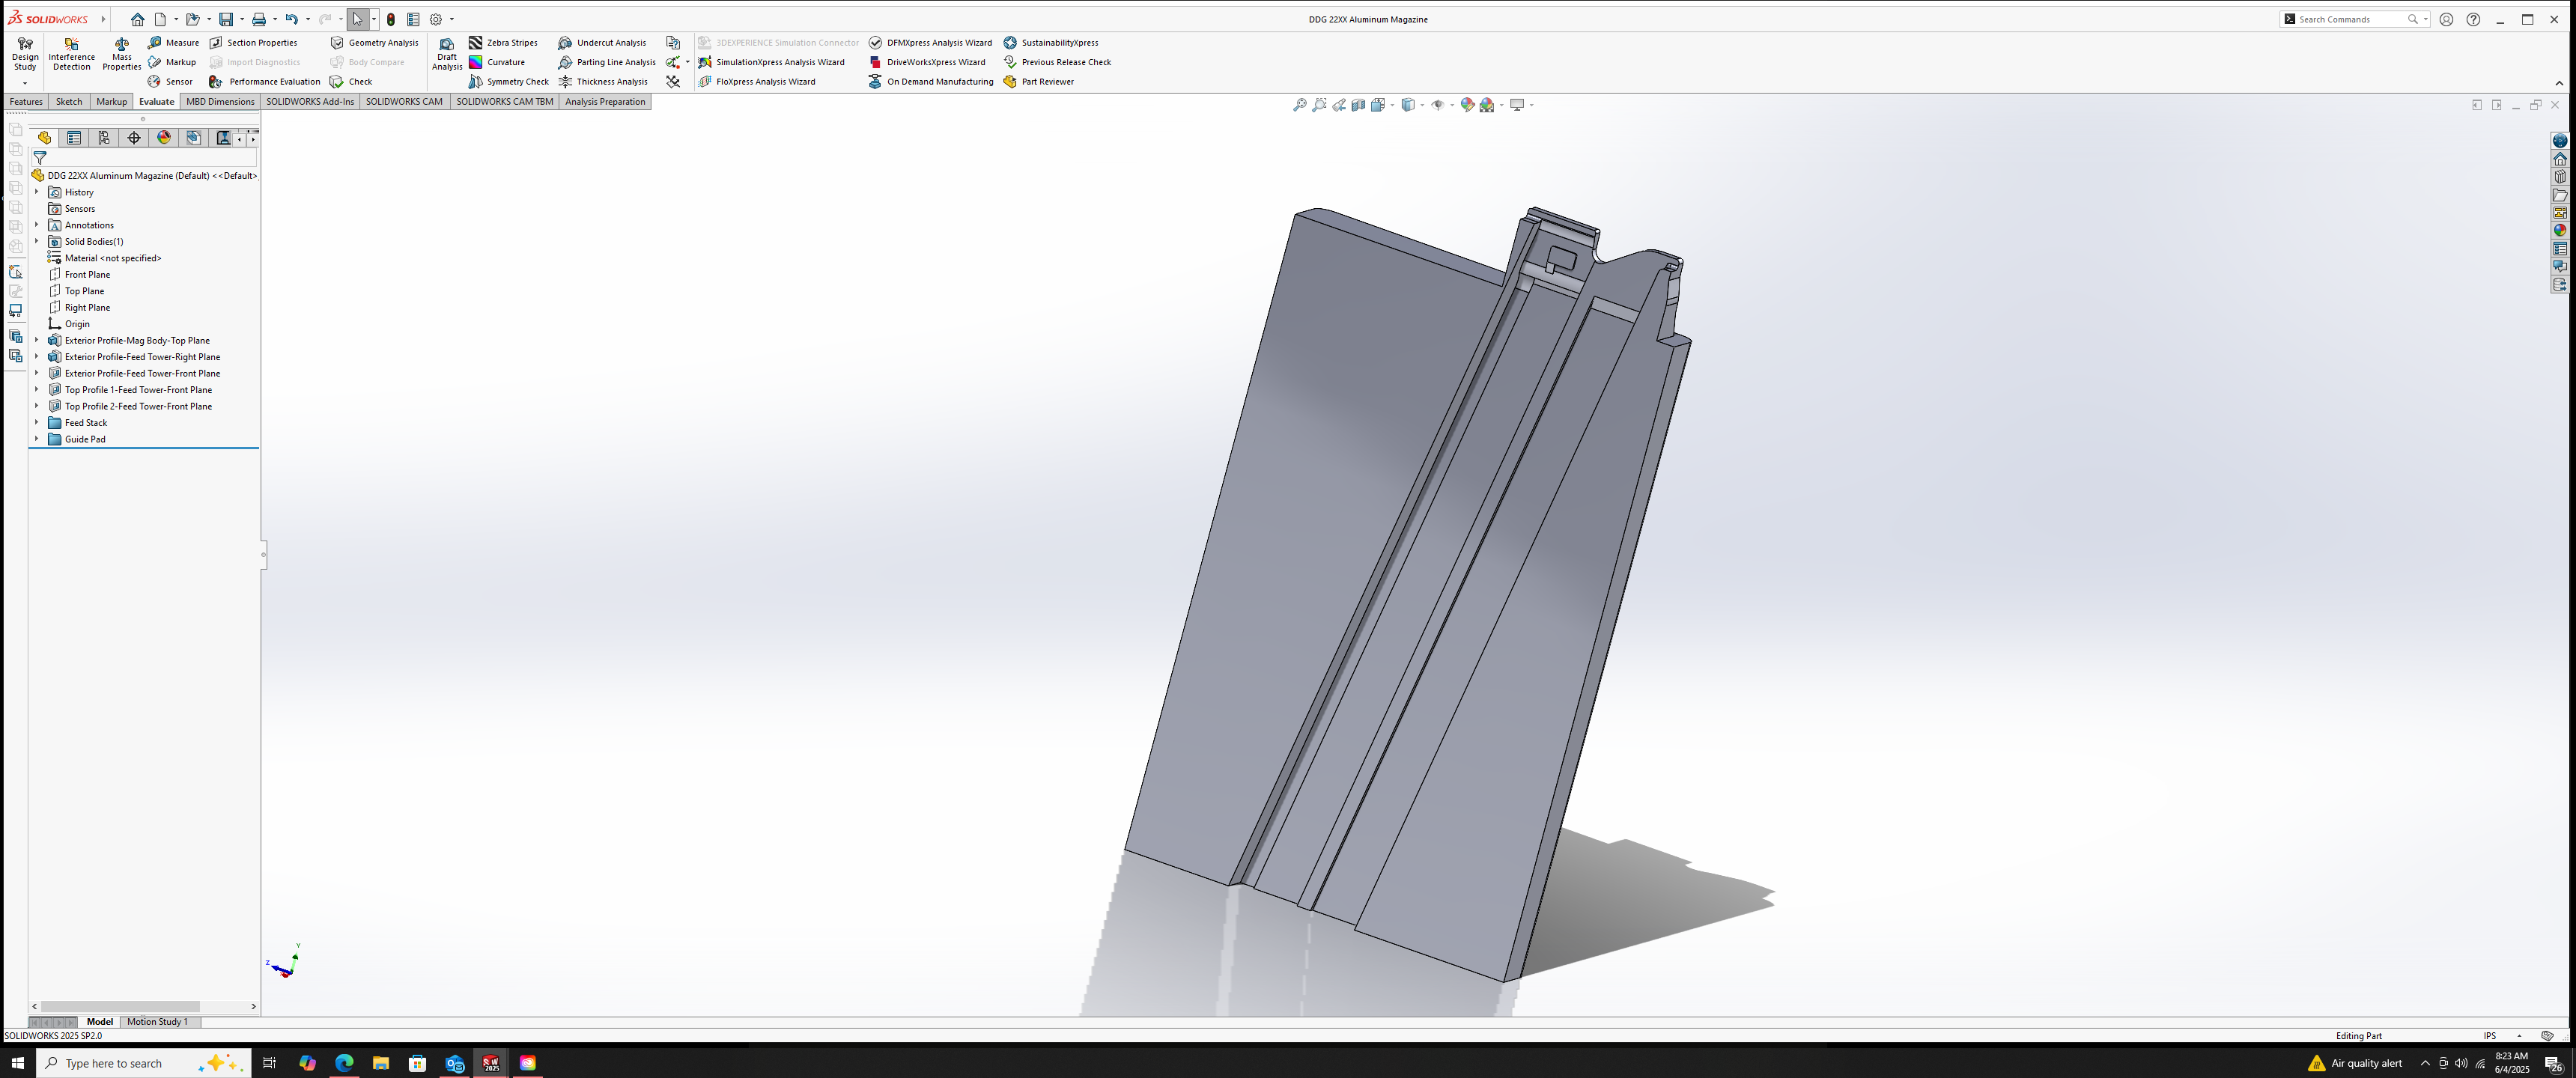Switch to Motion Study 1 tab
Viewport: 2576px width, 1078px height.
[157, 1022]
